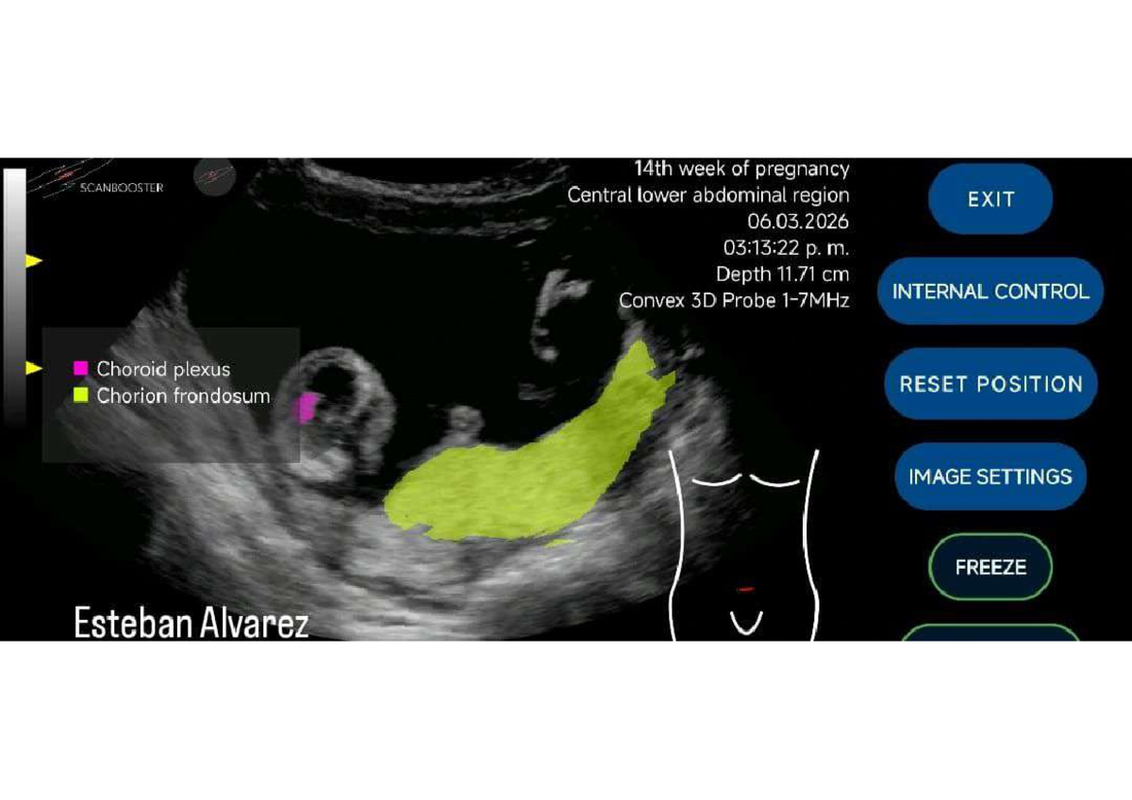
Task: Click '14th week of pregnancy' text
Action: 741,169
